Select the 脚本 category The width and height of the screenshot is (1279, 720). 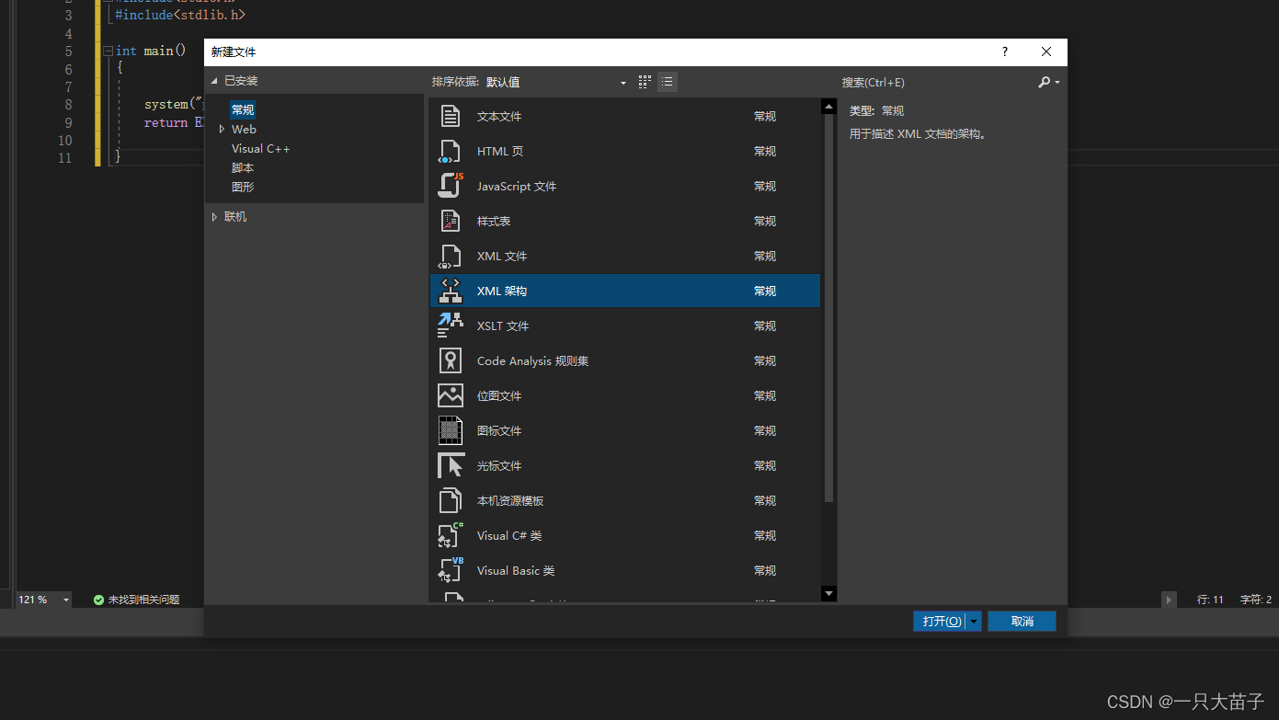point(242,167)
